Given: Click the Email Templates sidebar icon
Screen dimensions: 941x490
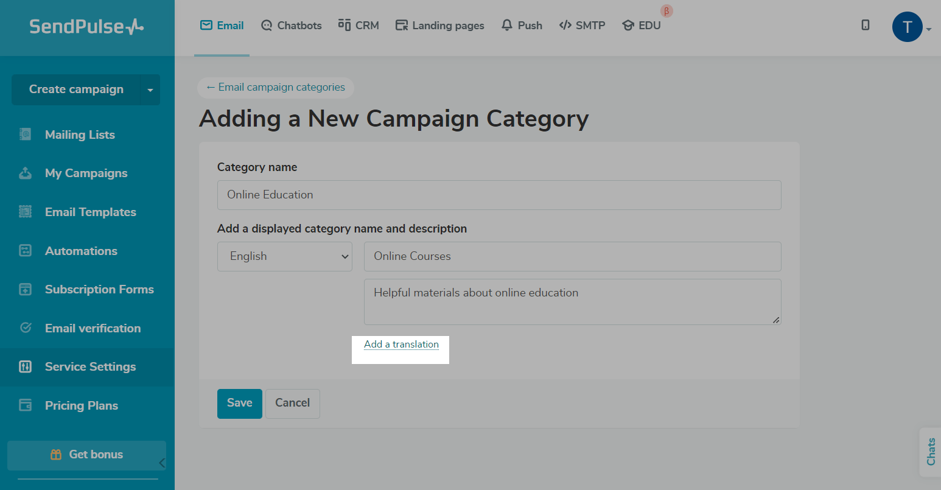Looking at the screenshot, I should 25,212.
